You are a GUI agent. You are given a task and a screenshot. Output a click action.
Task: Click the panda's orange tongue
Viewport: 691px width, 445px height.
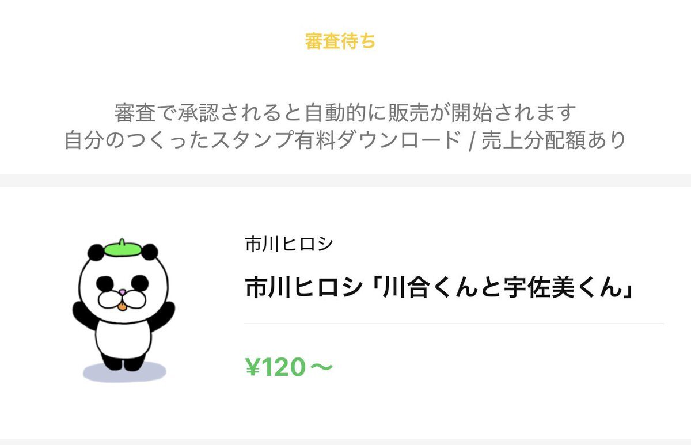(122, 306)
